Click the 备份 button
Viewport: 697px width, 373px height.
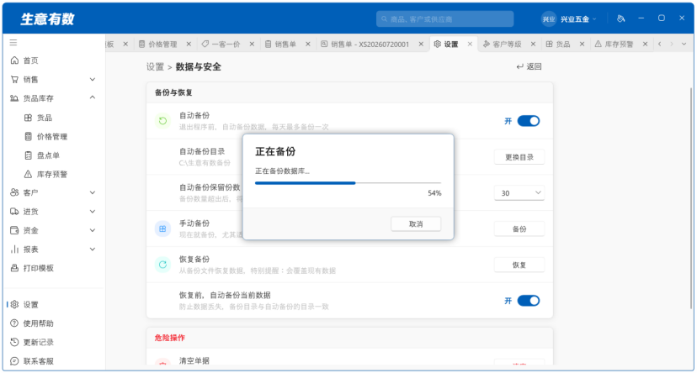point(519,229)
